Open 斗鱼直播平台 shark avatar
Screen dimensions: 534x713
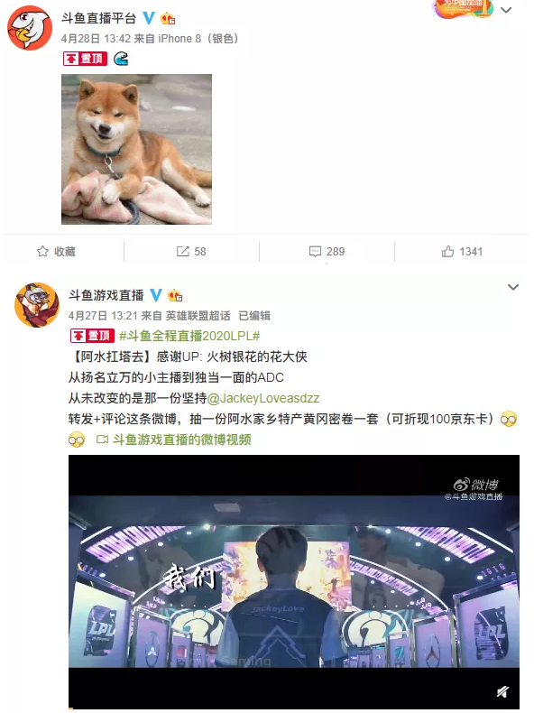[x=30, y=27]
